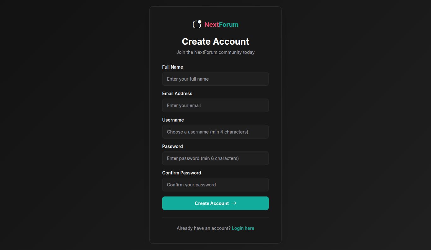Click the Join the NextForum community subtitle
Viewport: 431px width, 250px height.
[x=215, y=52]
